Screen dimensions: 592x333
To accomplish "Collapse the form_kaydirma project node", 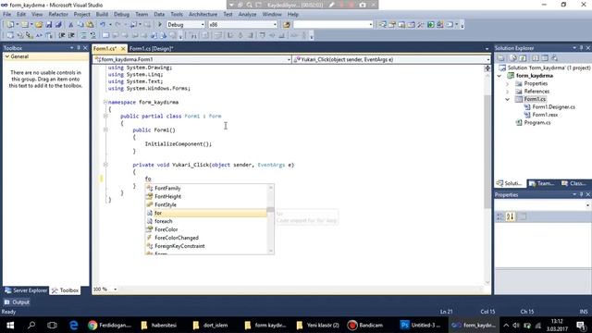I will click(499, 76).
